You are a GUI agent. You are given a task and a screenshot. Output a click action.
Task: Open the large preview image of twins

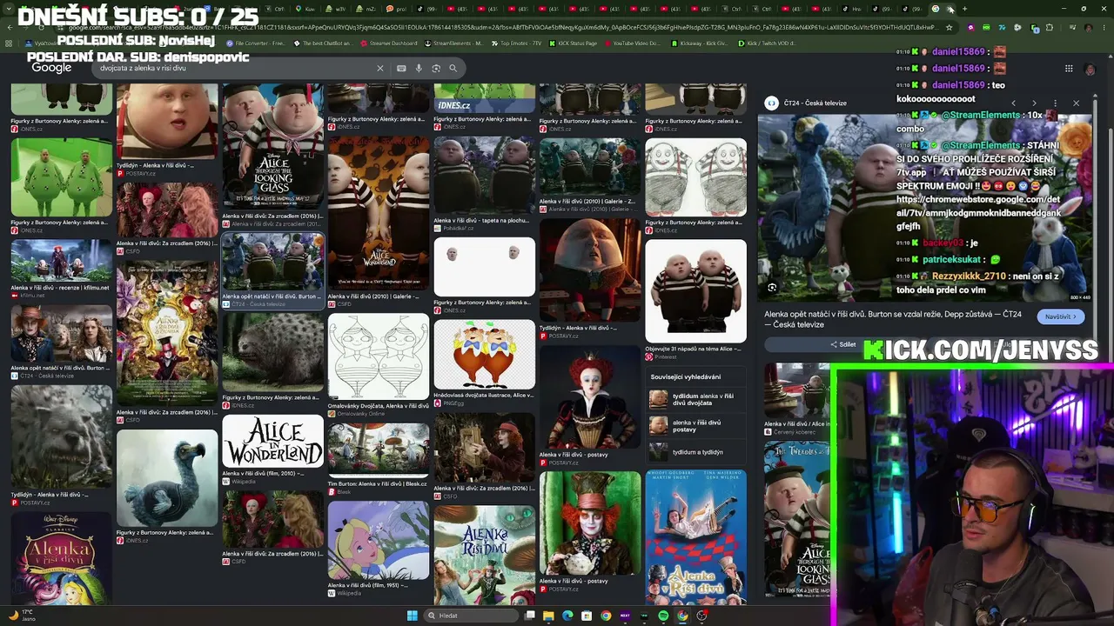pyautogui.click(x=924, y=209)
